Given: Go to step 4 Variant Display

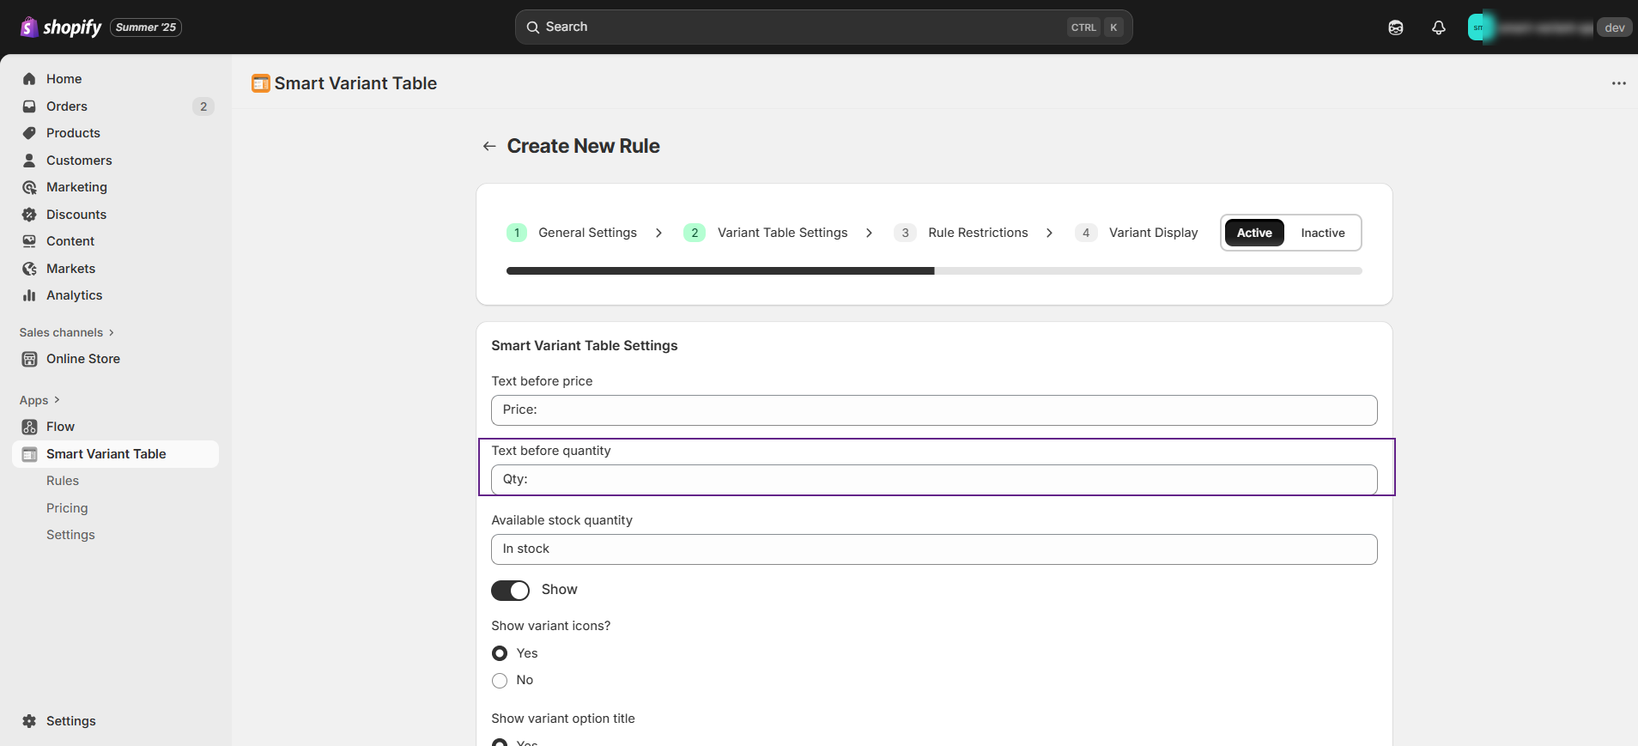Looking at the screenshot, I should (1137, 233).
